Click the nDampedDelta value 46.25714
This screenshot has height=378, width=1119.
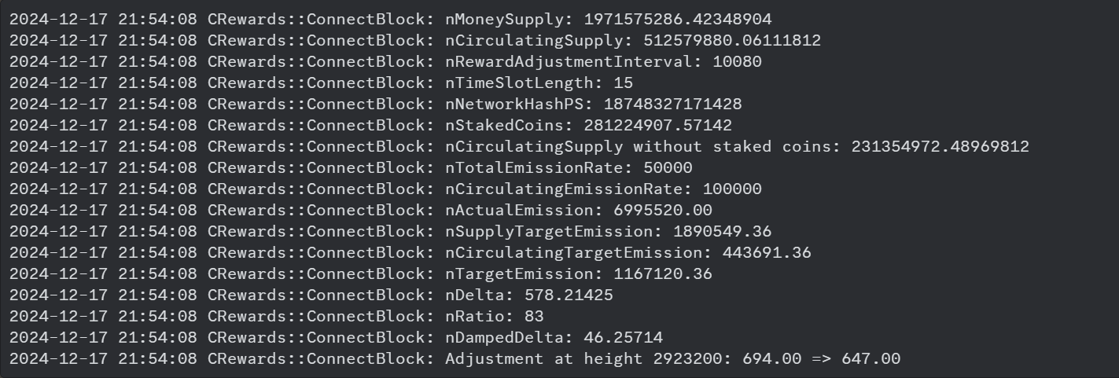(x=629, y=337)
